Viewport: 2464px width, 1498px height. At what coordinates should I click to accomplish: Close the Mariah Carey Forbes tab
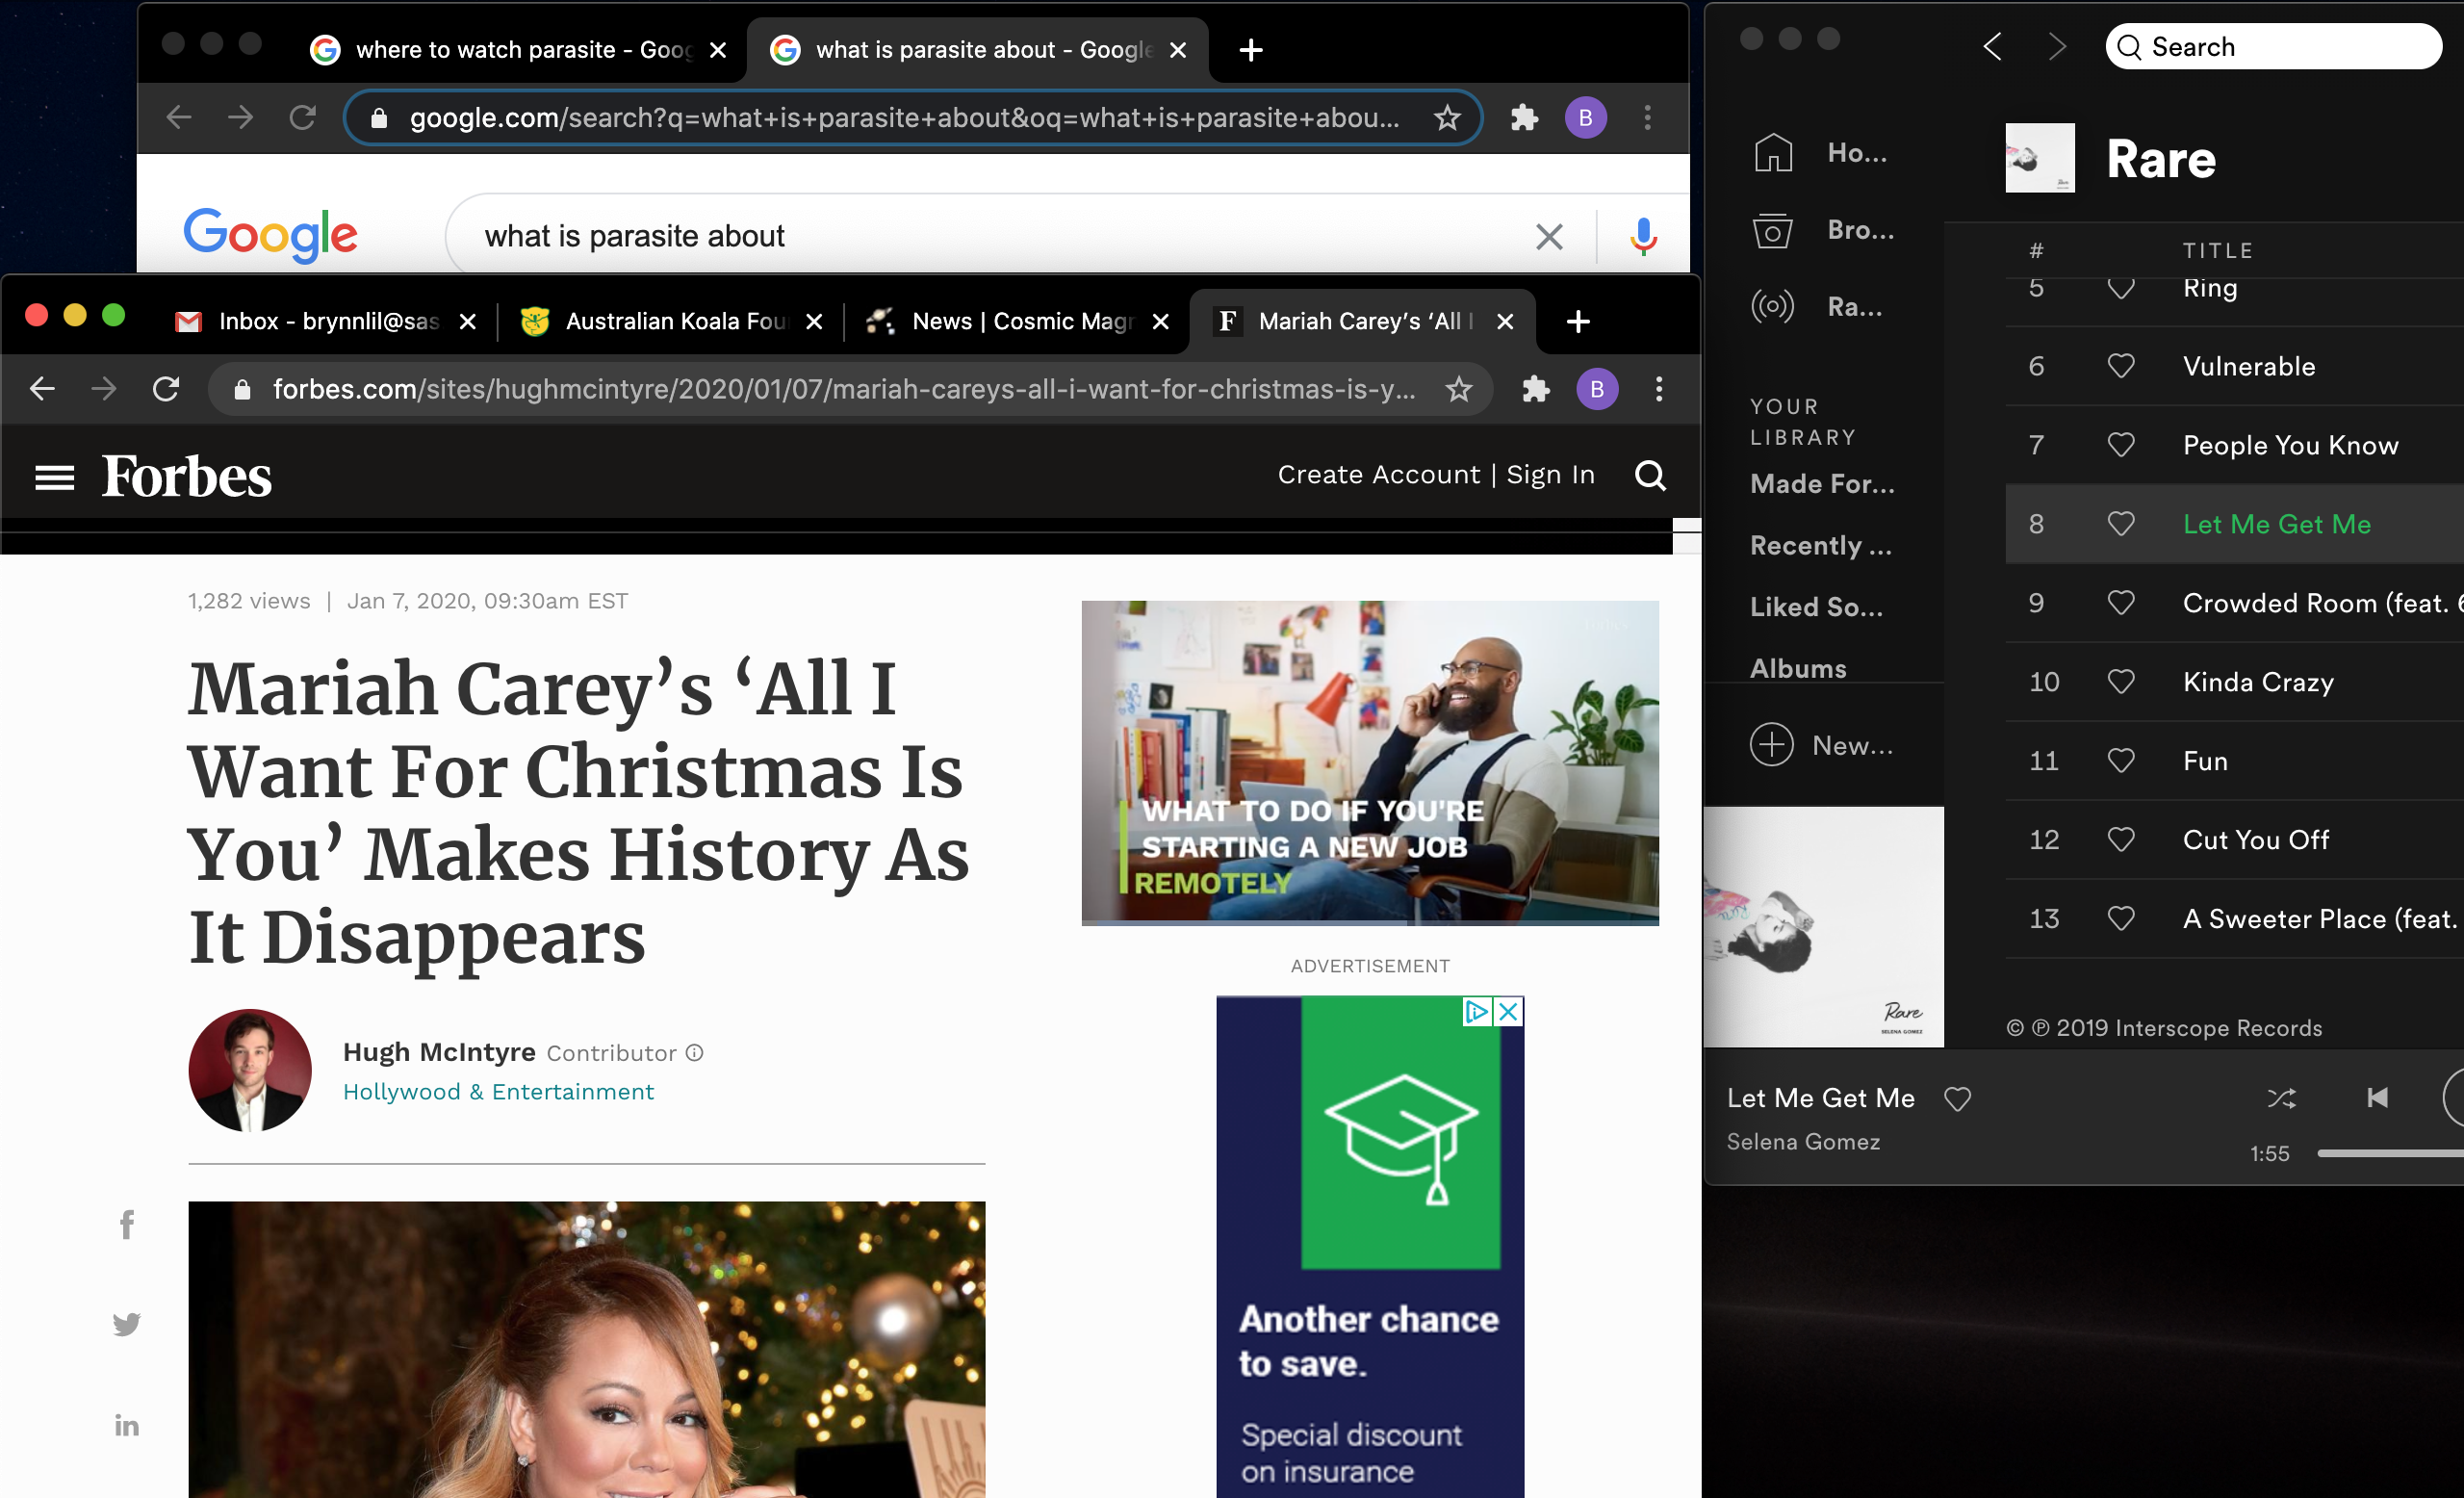(1505, 321)
